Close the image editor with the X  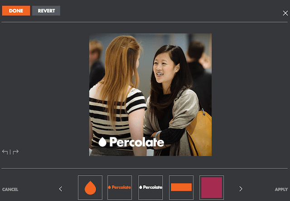285,13
